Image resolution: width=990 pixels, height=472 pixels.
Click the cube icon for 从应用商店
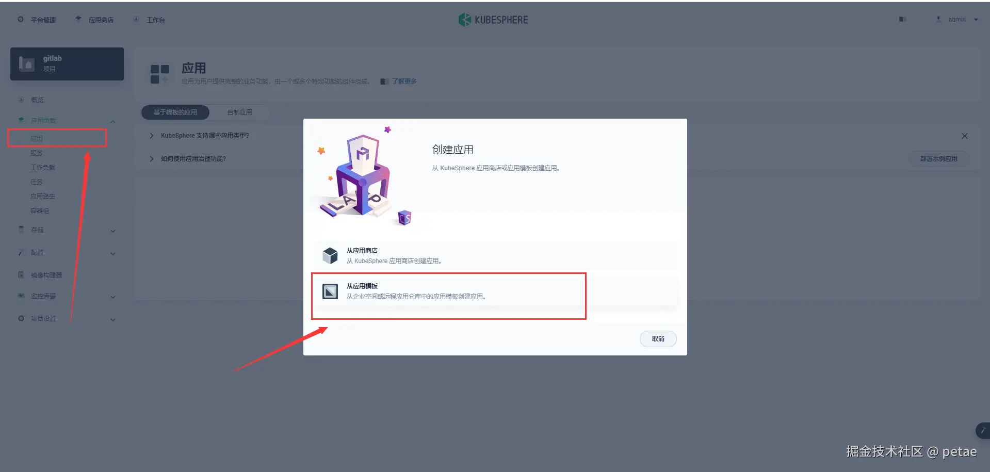(x=330, y=255)
